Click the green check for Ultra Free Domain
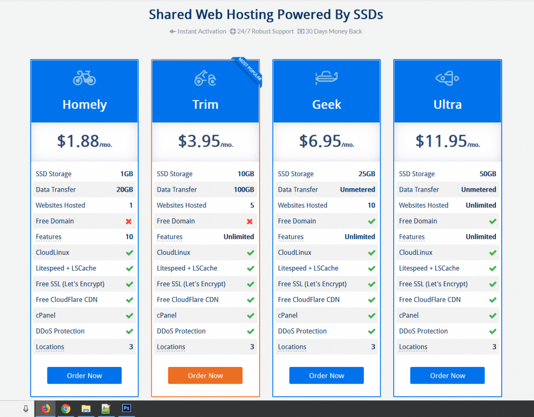This screenshot has height=417, width=534. point(492,221)
